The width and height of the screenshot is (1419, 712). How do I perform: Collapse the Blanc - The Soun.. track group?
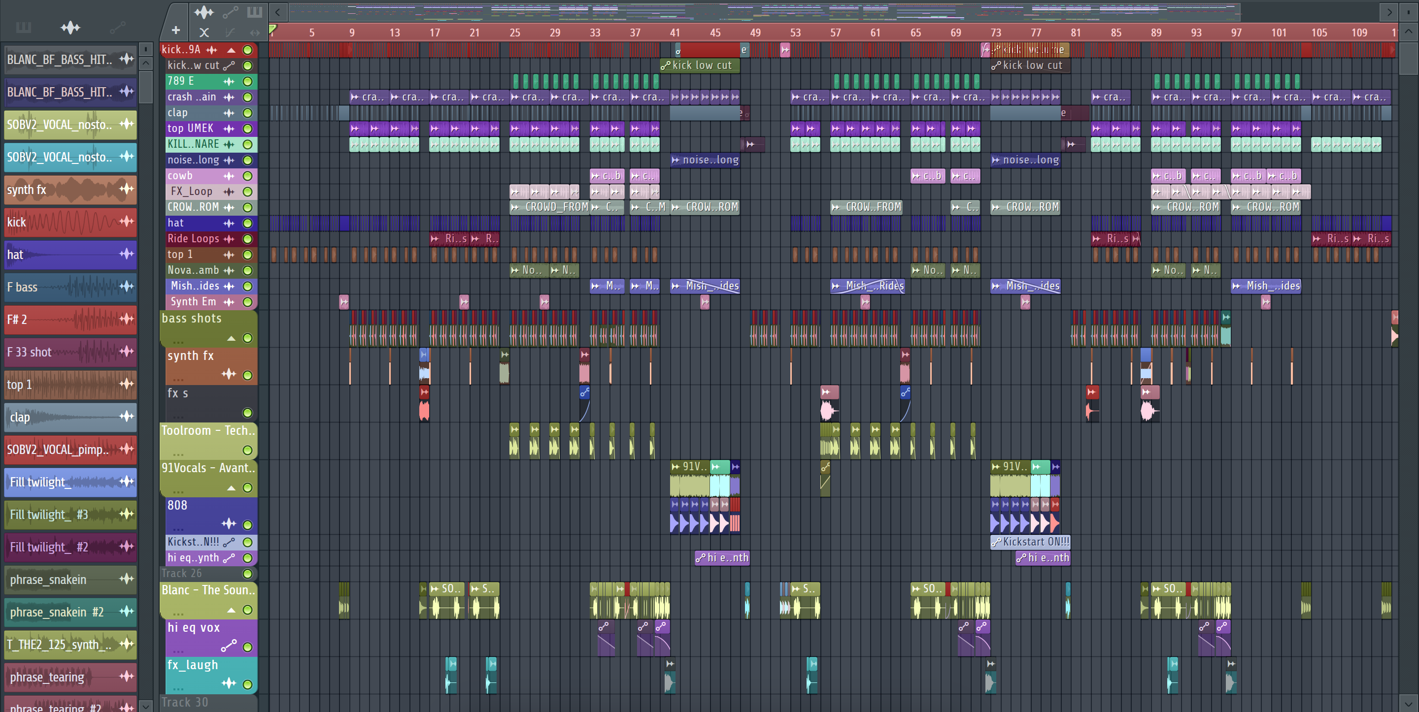point(232,610)
